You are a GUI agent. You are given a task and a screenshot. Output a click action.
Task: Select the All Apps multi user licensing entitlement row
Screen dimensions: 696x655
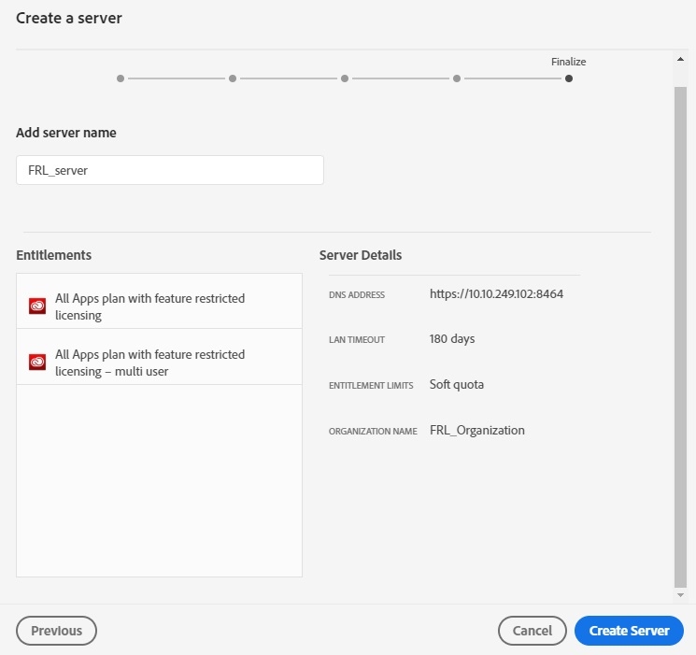159,357
